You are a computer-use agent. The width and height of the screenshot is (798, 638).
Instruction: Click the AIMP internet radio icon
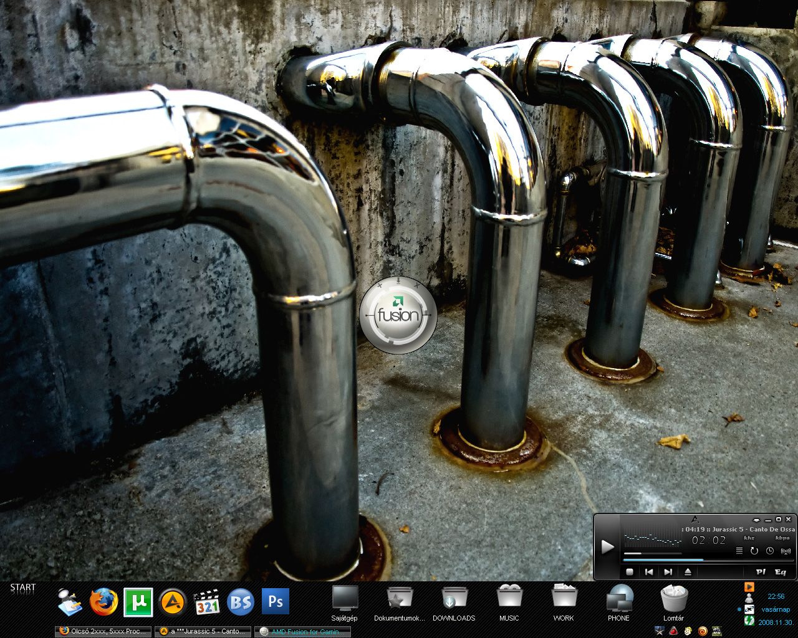pos(786,551)
